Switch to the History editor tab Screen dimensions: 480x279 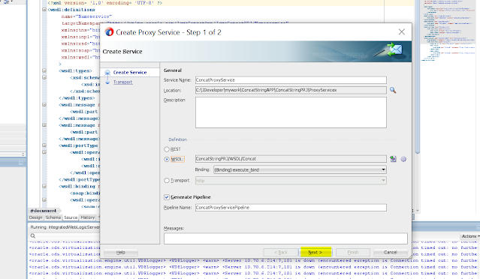point(88,217)
